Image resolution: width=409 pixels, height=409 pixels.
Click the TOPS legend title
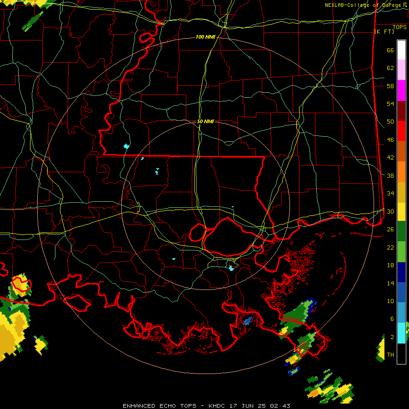(x=399, y=27)
